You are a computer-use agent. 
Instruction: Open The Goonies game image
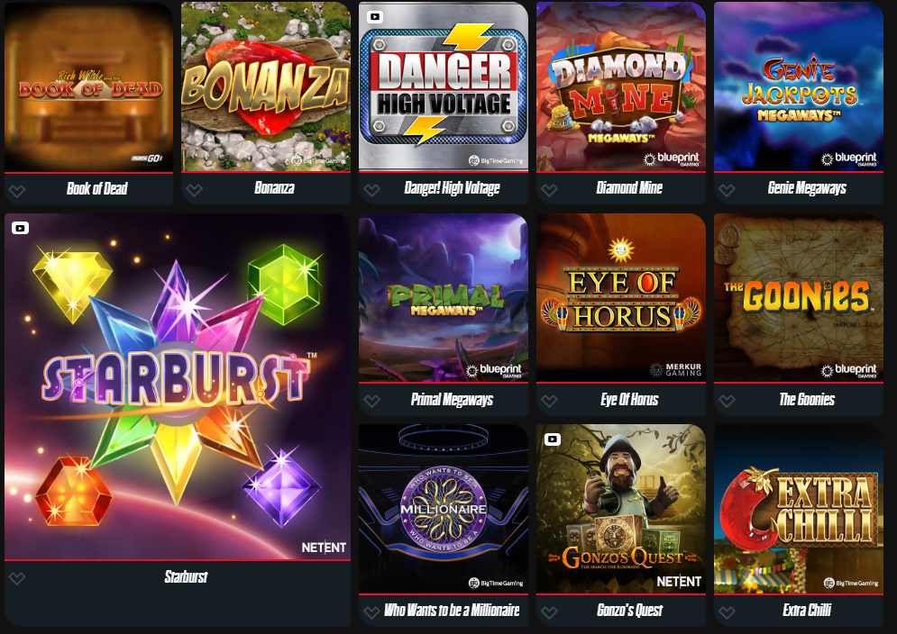tap(799, 297)
